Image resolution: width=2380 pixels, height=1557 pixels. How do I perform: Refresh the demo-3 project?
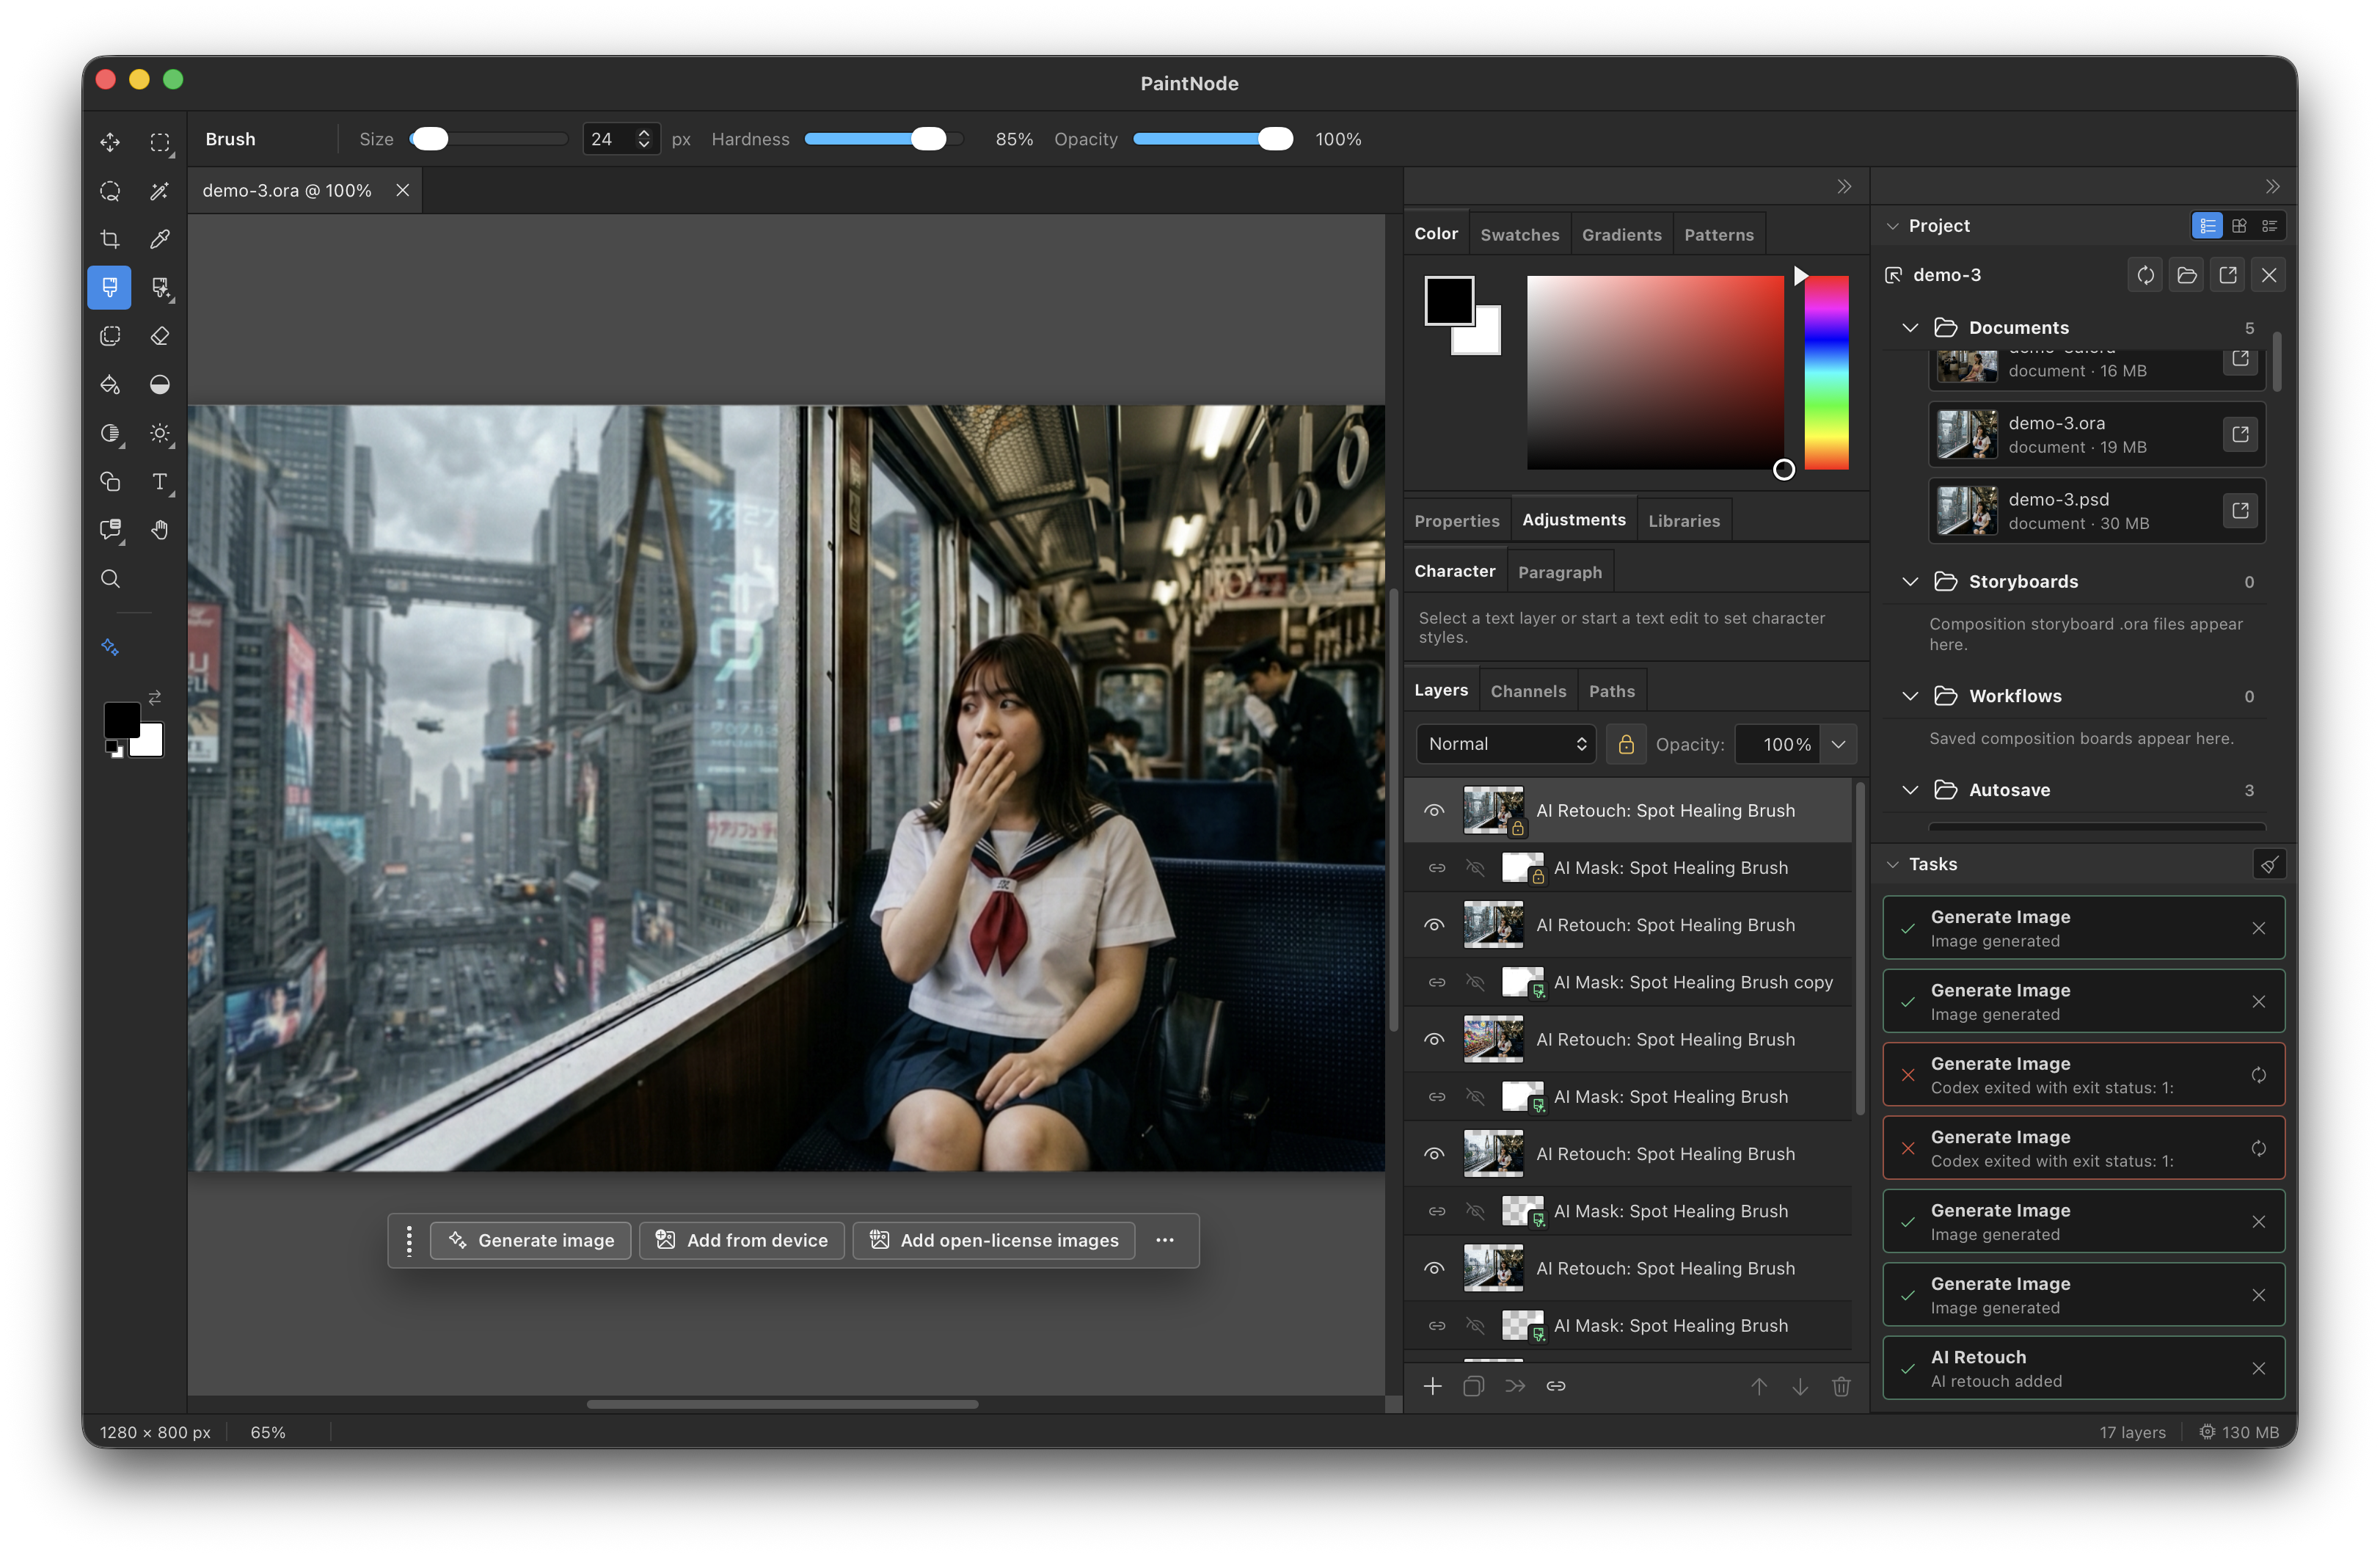[x=2145, y=275]
